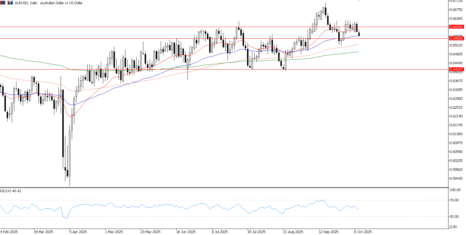Click the 16 Jun 2025 date label

(186, 232)
